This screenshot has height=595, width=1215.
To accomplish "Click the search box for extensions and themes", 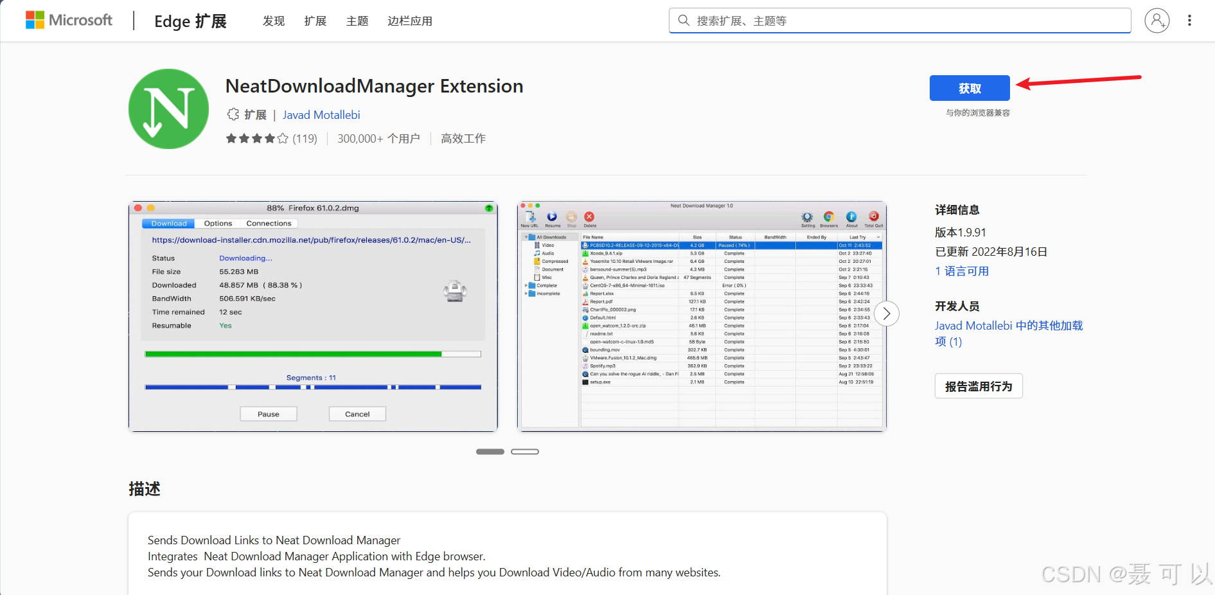I will tap(900, 21).
